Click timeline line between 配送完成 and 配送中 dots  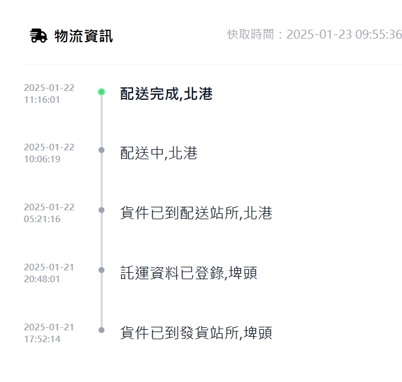pos(102,121)
